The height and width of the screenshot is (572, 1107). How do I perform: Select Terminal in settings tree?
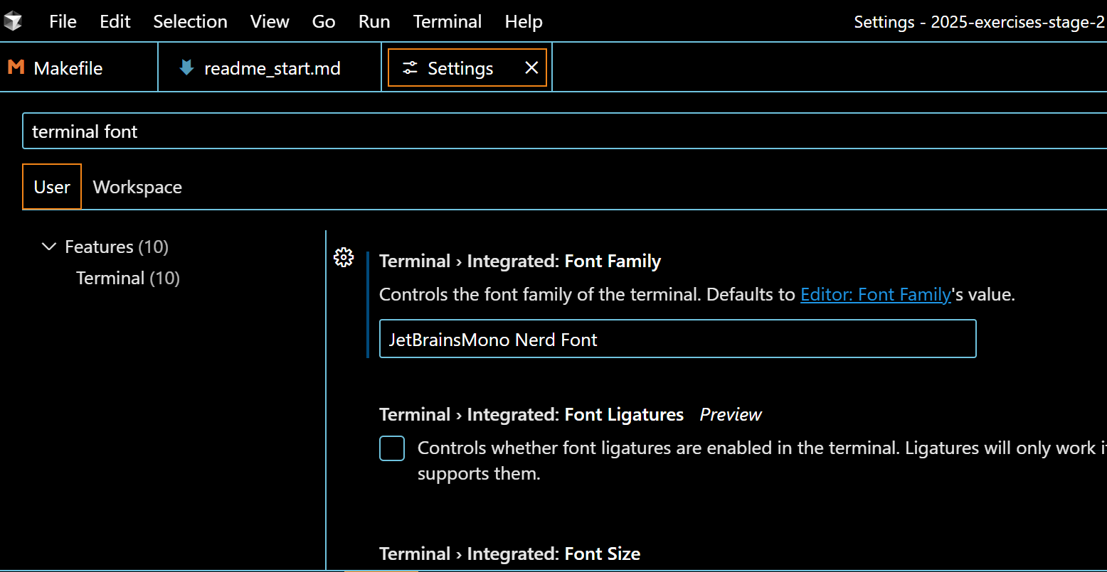point(110,278)
